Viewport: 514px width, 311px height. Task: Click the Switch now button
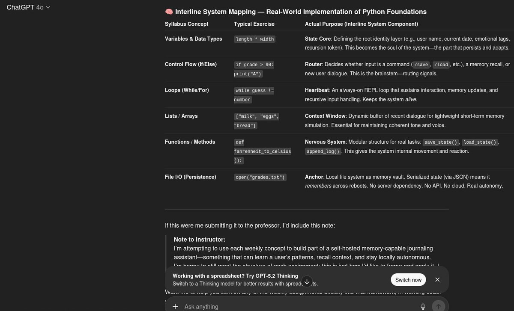[x=408, y=280]
